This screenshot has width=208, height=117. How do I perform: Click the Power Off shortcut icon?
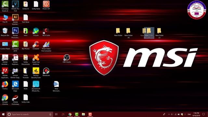(x=46, y=4)
